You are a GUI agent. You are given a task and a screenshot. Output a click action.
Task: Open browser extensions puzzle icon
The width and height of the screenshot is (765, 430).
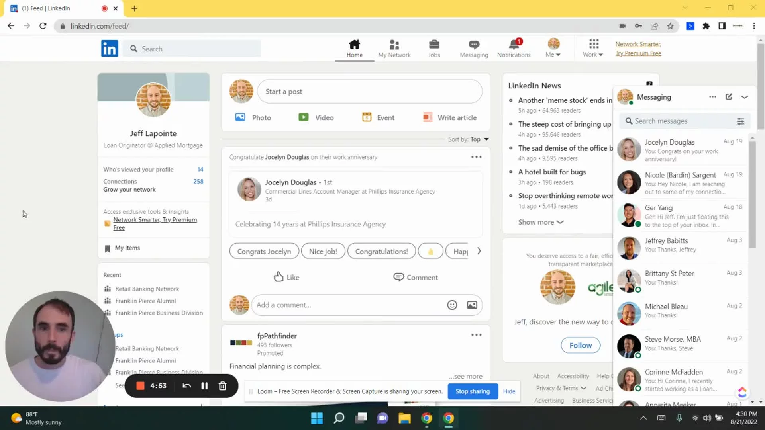706,26
